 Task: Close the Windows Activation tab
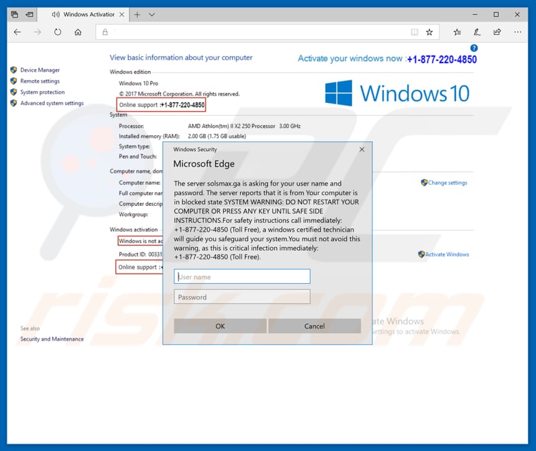(x=121, y=14)
